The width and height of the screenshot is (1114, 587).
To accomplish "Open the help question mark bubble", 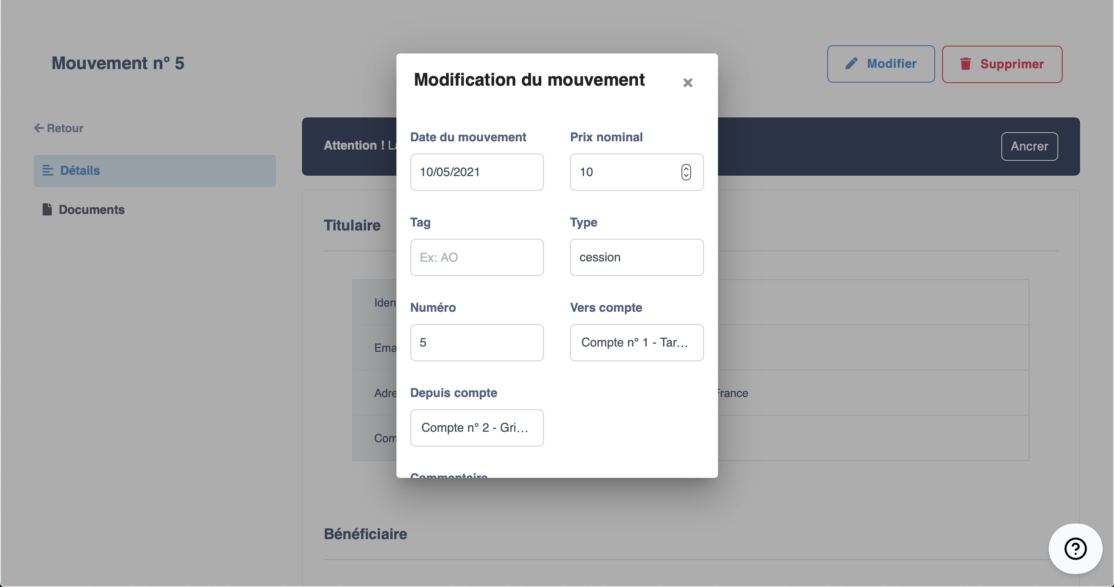I will click(x=1075, y=549).
